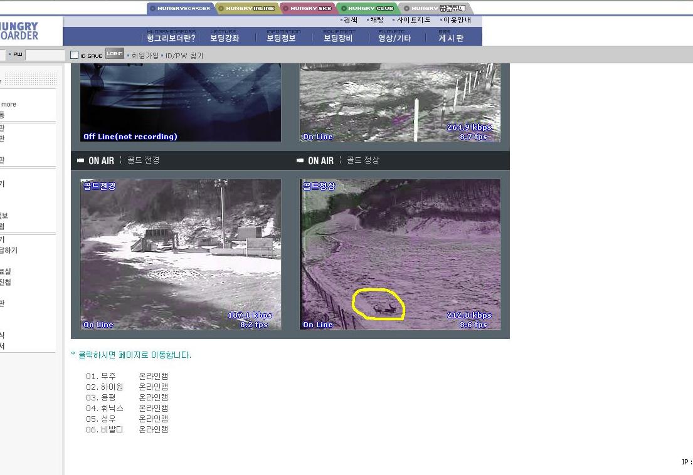This screenshot has height=475, width=693.
Task: Click inside the PW password field
Action: [45, 55]
